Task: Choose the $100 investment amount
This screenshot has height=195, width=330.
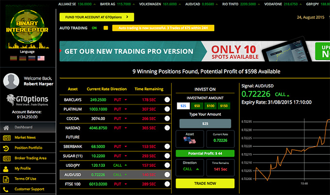Action: click(211, 106)
